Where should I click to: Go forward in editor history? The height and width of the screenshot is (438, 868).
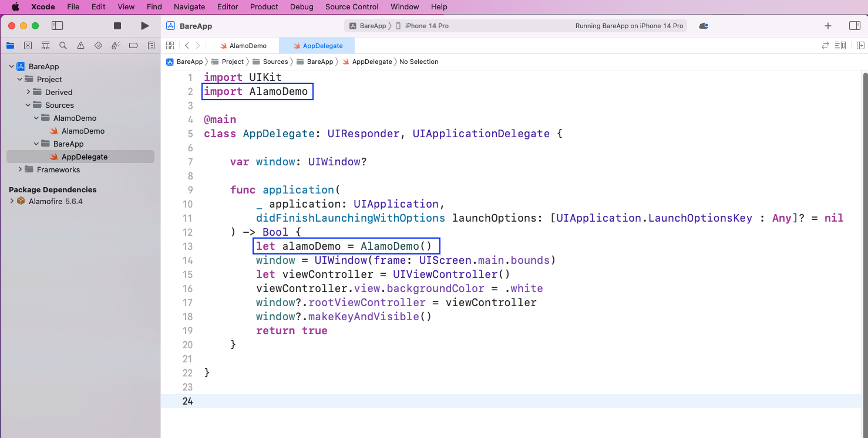(198, 45)
